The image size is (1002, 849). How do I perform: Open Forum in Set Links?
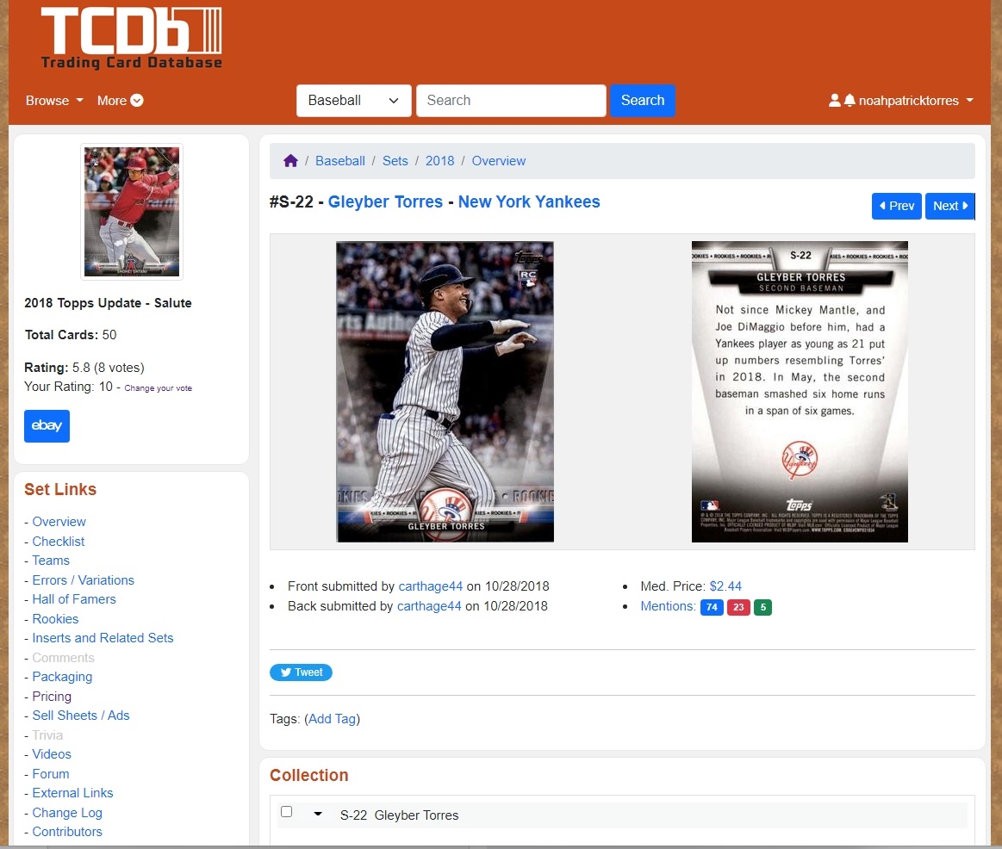(x=51, y=774)
